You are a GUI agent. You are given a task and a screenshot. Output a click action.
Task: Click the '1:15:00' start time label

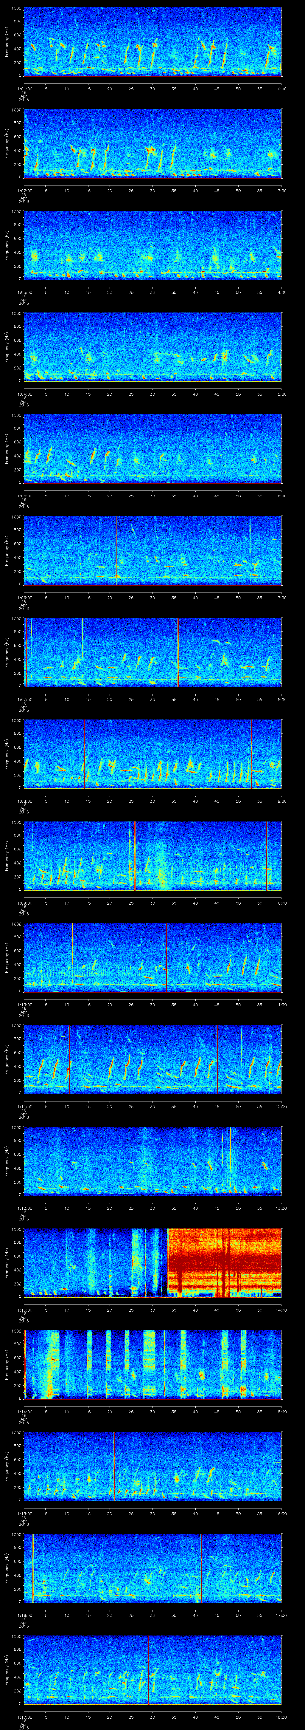coord(24,1514)
